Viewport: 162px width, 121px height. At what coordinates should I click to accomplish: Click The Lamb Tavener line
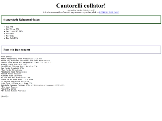[x=9, y=87]
